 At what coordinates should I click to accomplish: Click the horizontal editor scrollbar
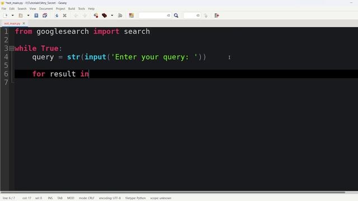(173, 192)
